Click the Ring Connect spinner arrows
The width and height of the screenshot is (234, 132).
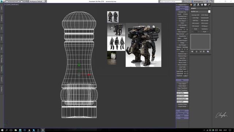click(188, 34)
